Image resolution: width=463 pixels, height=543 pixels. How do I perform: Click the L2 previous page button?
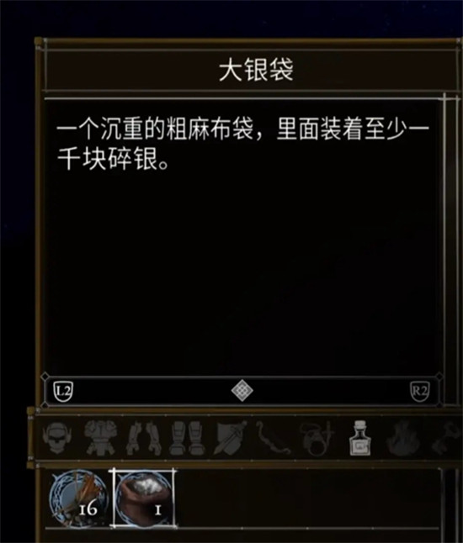pos(63,392)
